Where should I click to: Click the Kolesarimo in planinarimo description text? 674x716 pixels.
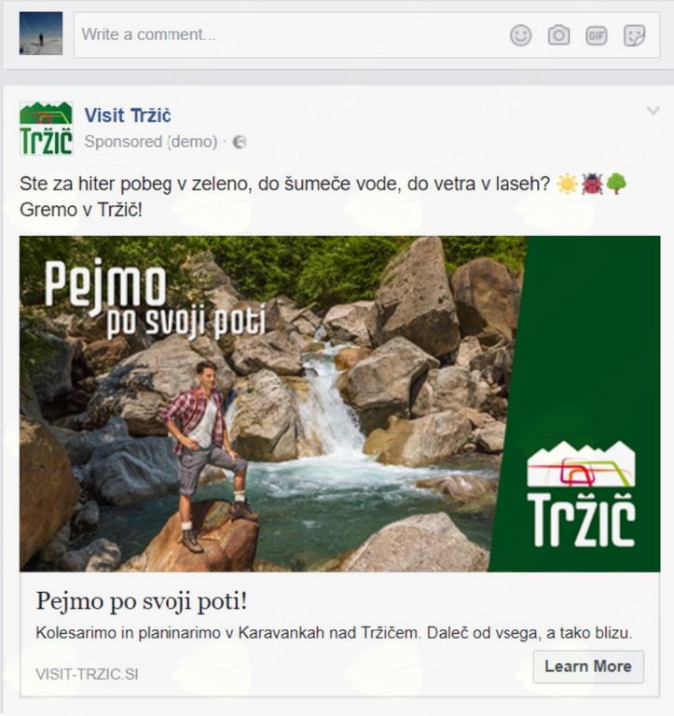point(334,633)
